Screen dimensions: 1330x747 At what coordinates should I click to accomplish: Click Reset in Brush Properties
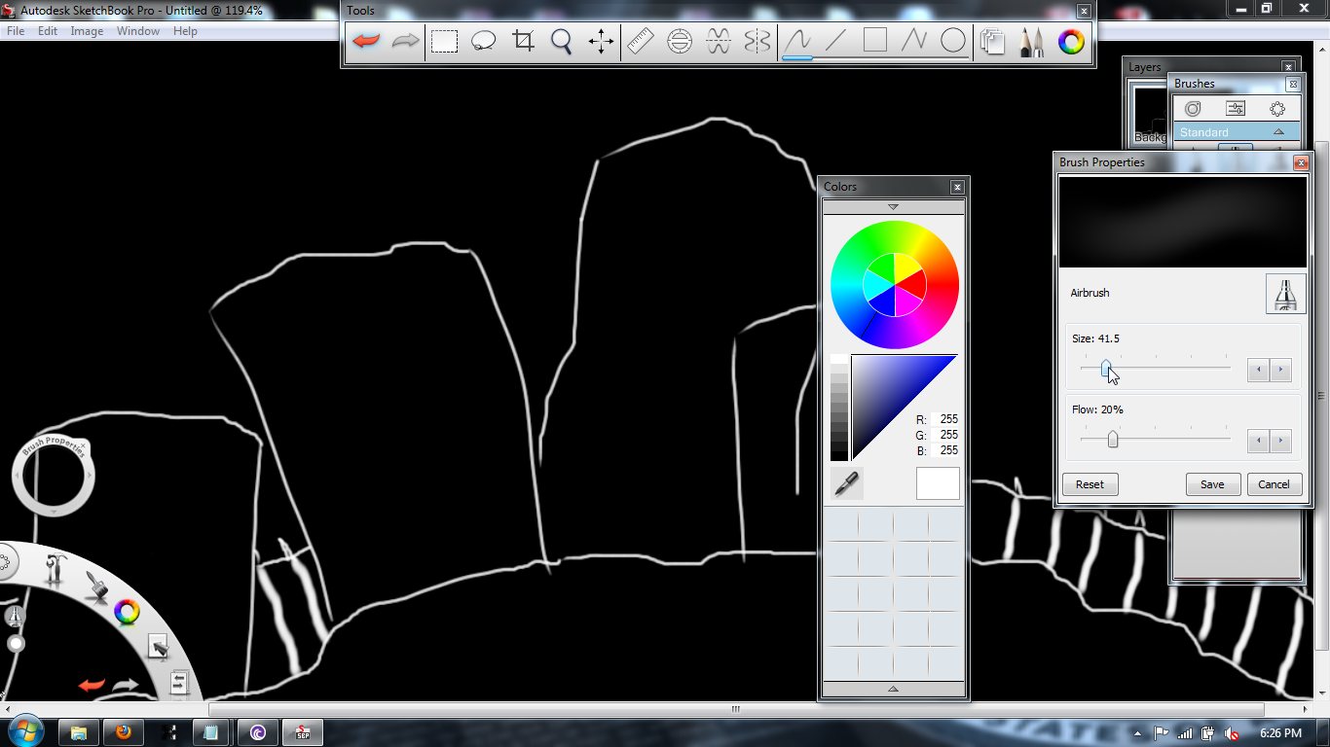tap(1090, 484)
